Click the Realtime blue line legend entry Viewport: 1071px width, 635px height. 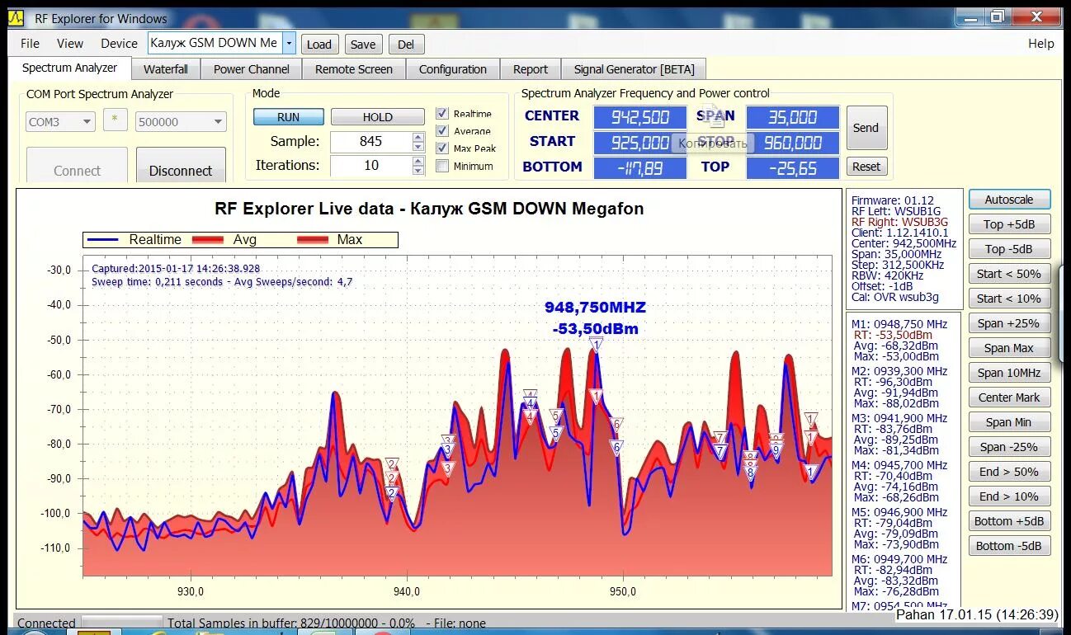(134, 239)
